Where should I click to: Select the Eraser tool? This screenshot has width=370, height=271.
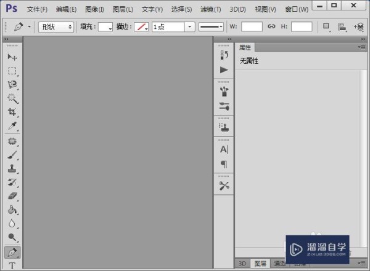(12, 196)
